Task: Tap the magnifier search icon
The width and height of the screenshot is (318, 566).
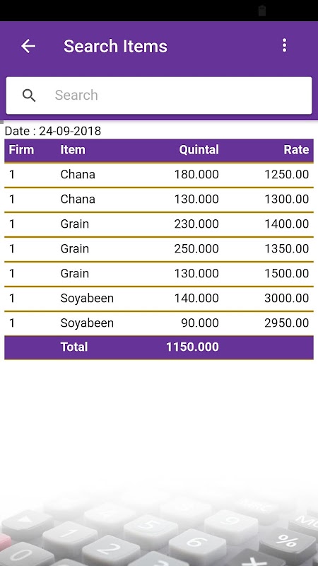Action: point(29,96)
